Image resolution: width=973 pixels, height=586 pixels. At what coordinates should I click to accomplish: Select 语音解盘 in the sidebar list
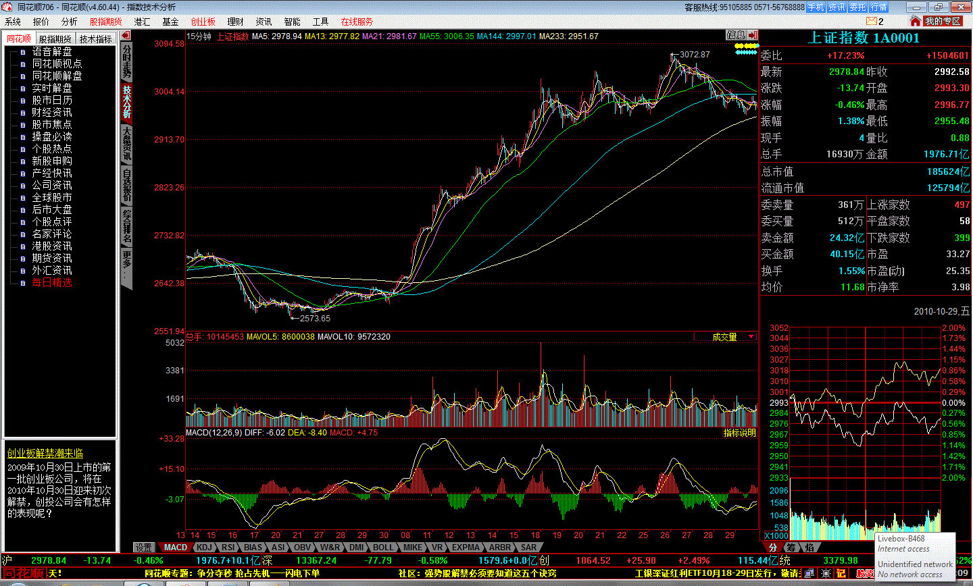pos(52,51)
